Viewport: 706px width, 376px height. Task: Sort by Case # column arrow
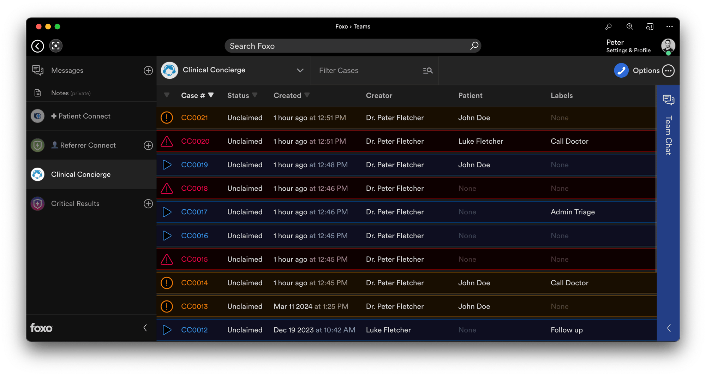click(211, 95)
